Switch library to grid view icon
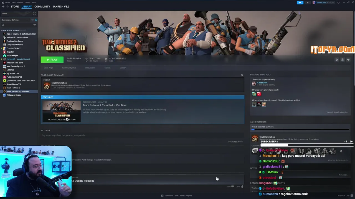 tap(35, 13)
